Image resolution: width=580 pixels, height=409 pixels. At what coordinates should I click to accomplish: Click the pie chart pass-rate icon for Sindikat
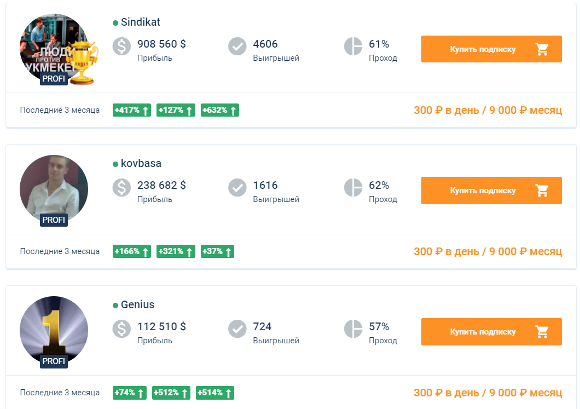point(353,47)
